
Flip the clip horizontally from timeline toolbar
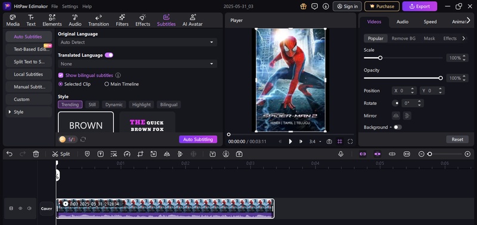point(167,154)
